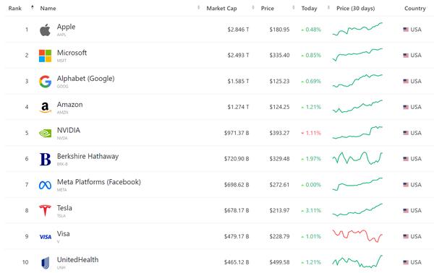The height and width of the screenshot is (273, 434).
Task: Sort by Today percentage change header
Action: point(309,8)
